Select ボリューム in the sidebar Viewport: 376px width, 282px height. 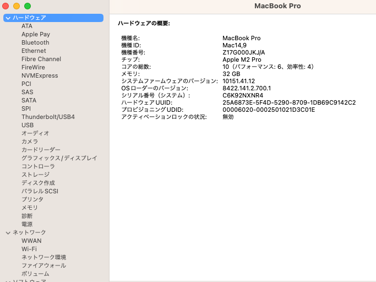[x=35, y=274]
